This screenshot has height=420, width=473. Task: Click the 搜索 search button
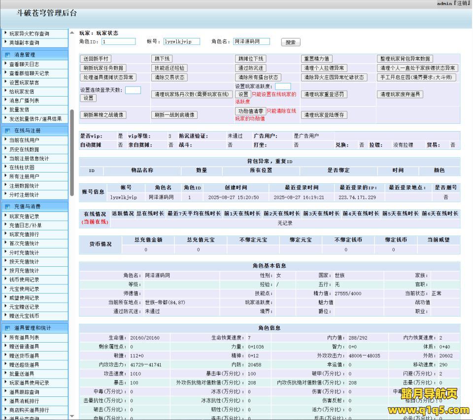click(x=291, y=42)
